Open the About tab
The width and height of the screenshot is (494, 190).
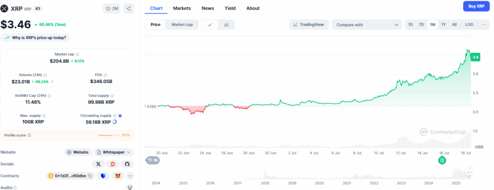(253, 8)
